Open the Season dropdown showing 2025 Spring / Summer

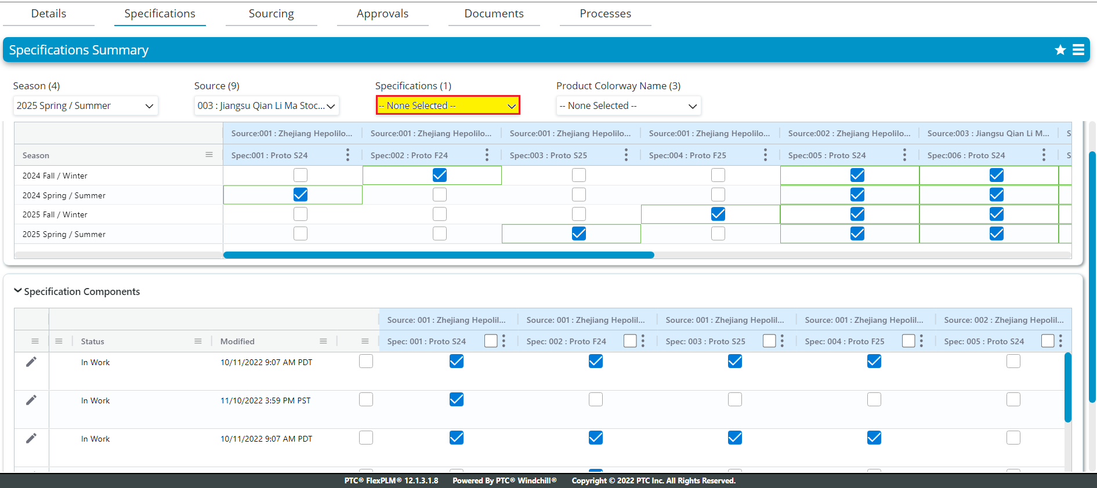(x=85, y=105)
